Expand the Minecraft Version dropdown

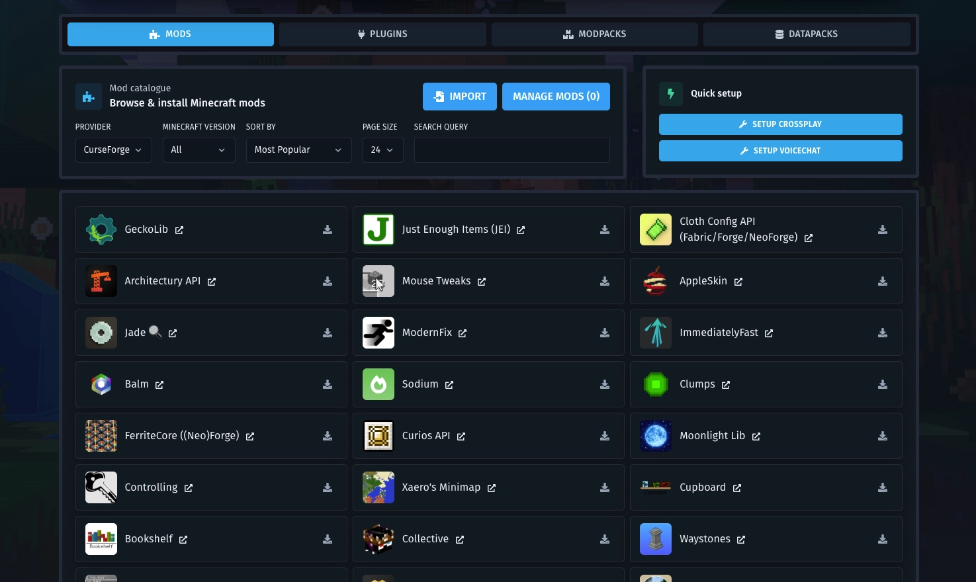(199, 150)
